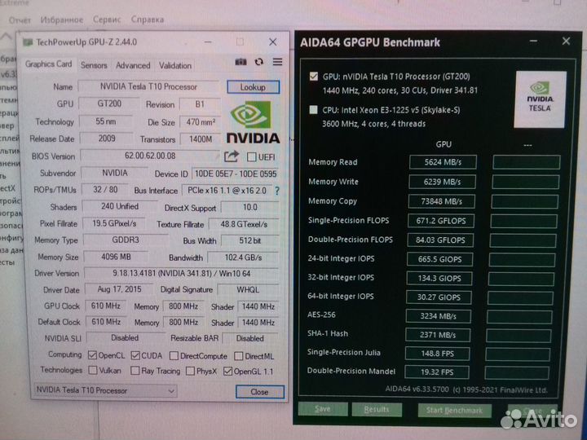587x440 pixels.
Task: Open the Сервис menu
Action: [107, 20]
